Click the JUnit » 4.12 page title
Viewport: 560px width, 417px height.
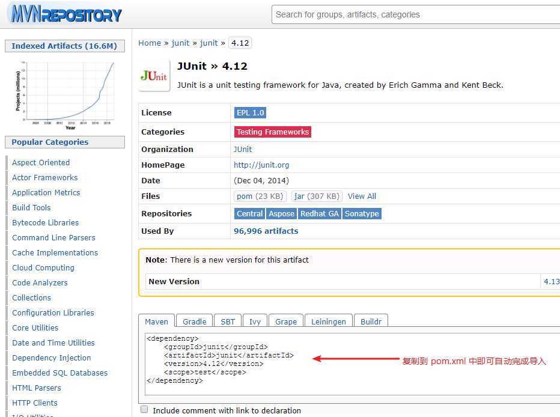point(212,66)
